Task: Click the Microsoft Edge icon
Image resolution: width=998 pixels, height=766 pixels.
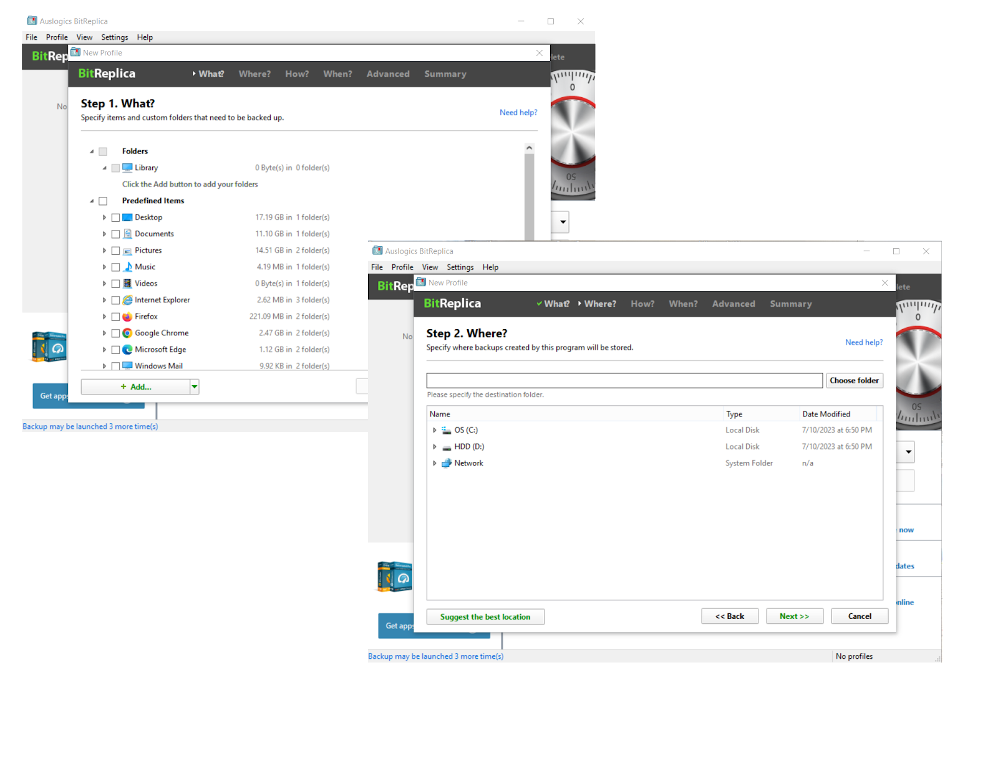Action: pyautogui.click(x=127, y=350)
